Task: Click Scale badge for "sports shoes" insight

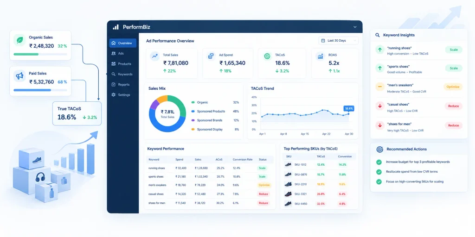Action: (454, 69)
